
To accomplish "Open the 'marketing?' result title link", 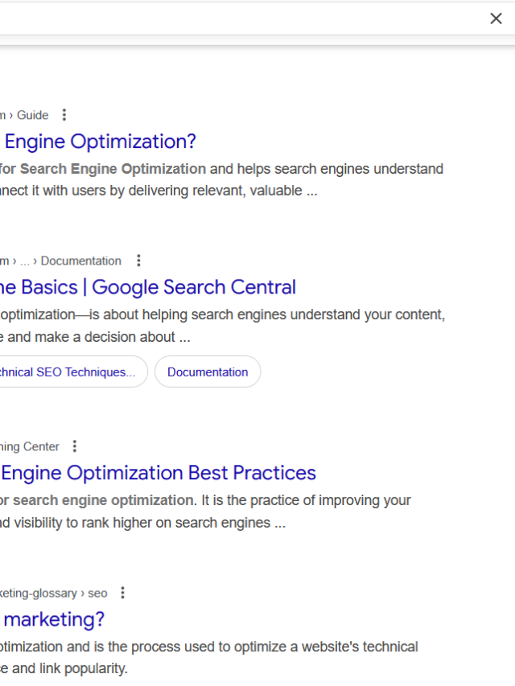I will point(53,619).
